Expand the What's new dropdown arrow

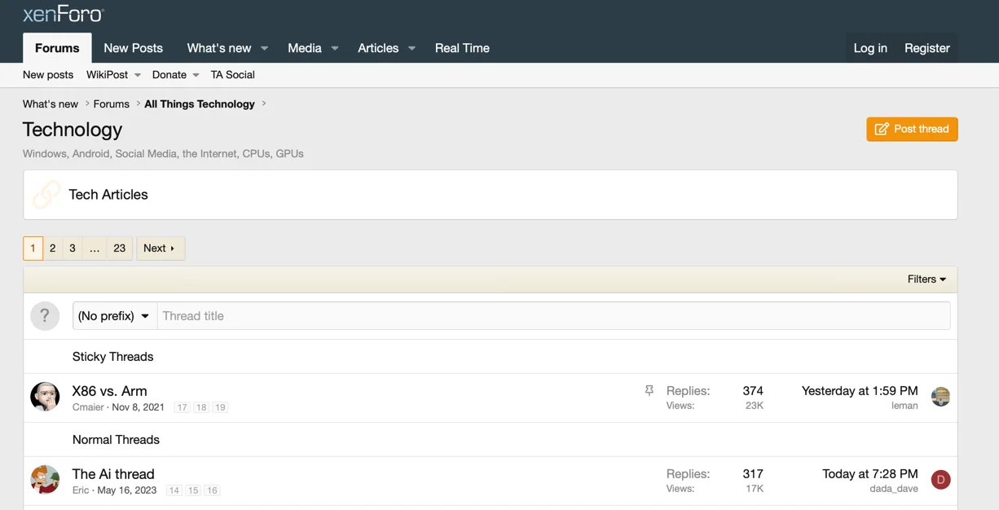(x=264, y=49)
